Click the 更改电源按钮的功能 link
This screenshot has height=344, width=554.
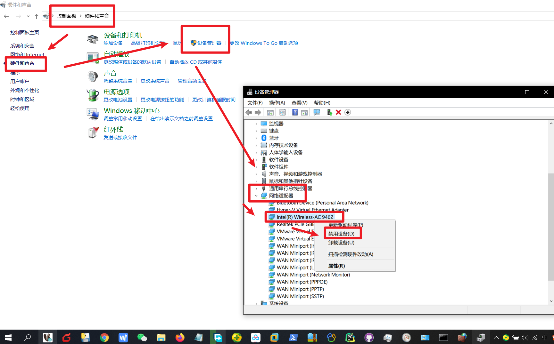pyautogui.click(x=162, y=100)
